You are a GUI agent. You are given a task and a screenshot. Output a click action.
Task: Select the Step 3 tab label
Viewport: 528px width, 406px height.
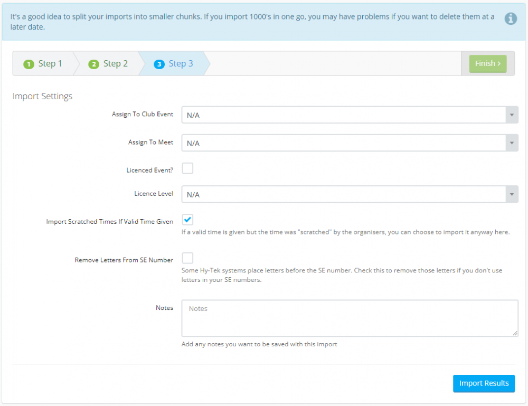click(181, 64)
